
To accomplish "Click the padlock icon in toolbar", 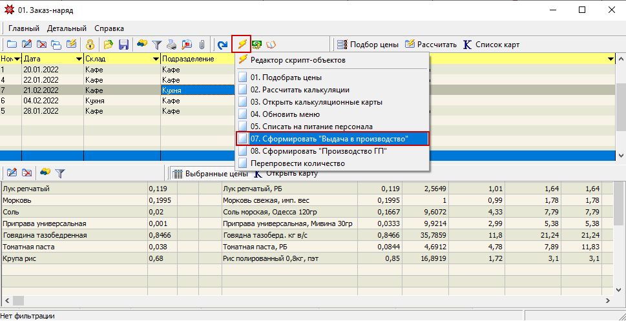I will [90, 45].
